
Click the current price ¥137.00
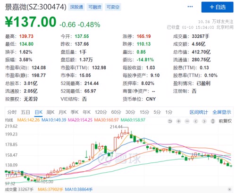(x=31, y=22)
